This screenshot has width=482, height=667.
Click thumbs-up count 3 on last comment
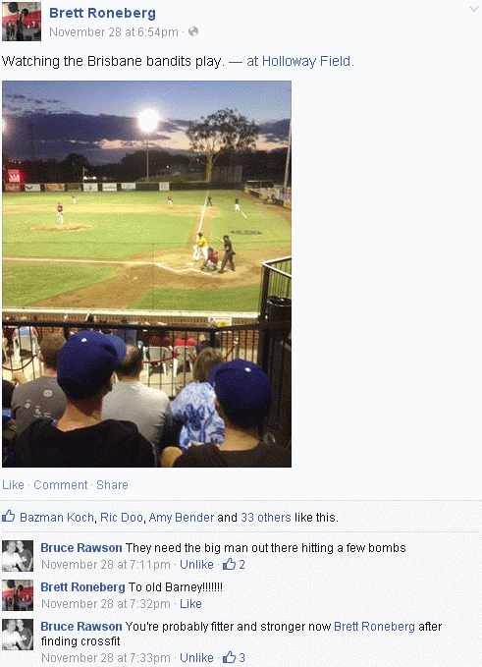coord(234,657)
